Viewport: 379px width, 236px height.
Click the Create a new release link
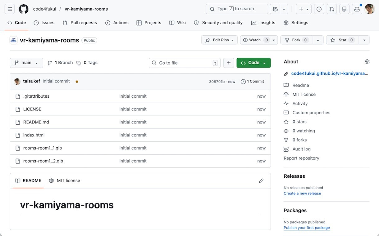[x=302, y=193]
